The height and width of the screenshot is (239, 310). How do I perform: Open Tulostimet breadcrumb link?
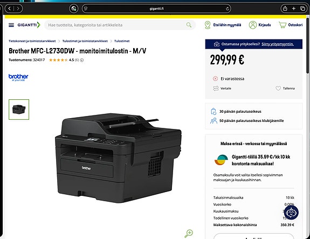[x=122, y=41]
